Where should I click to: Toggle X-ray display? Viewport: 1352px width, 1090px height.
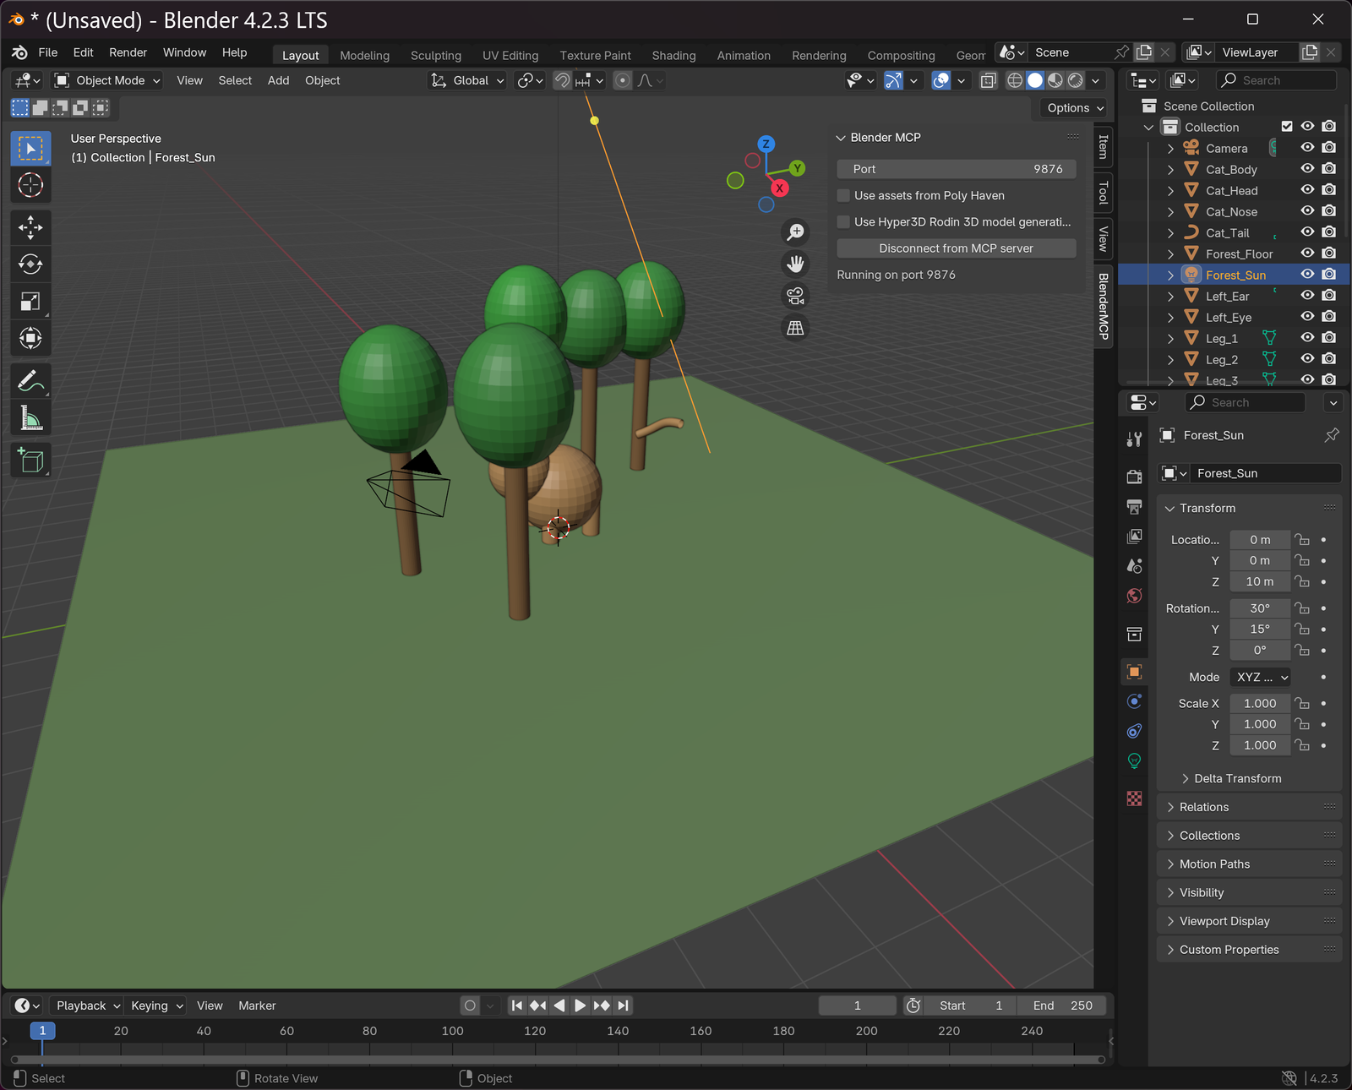(988, 80)
